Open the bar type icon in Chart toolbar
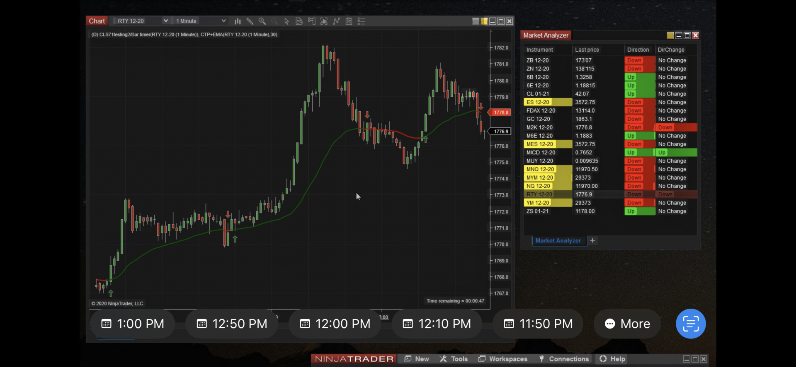 [x=238, y=21]
